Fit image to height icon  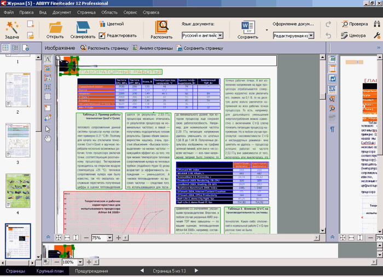pyautogui.click(x=76, y=238)
